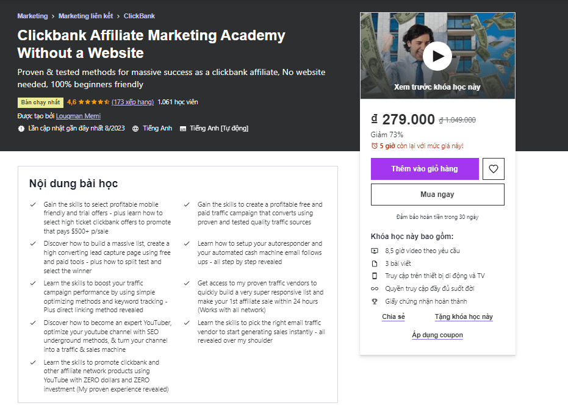The image size is (568, 411).
Task: Click the mobile access icon
Action: coord(375,276)
